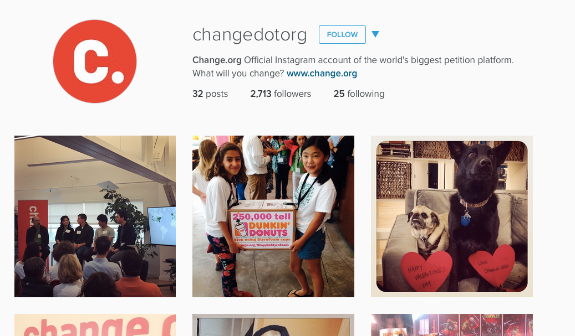Click the bold Change.org name in bio
The height and width of the screenshot is (336, 575).
coord(217,60)
